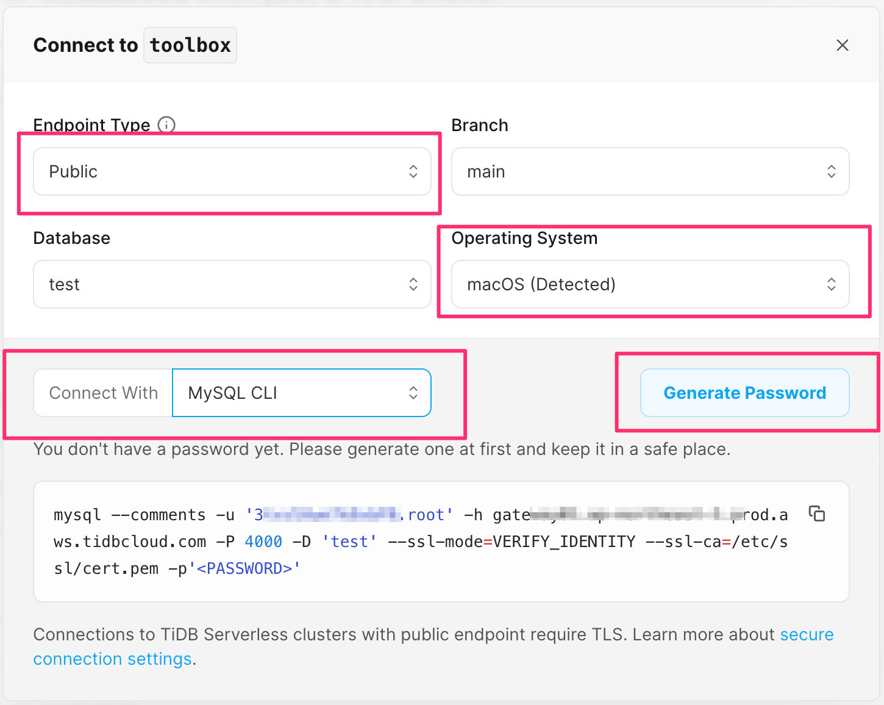Copy the mysql connection command
The height and width of the screenshot is (705, 884).
pyautogui.click(x=816, y=514)
